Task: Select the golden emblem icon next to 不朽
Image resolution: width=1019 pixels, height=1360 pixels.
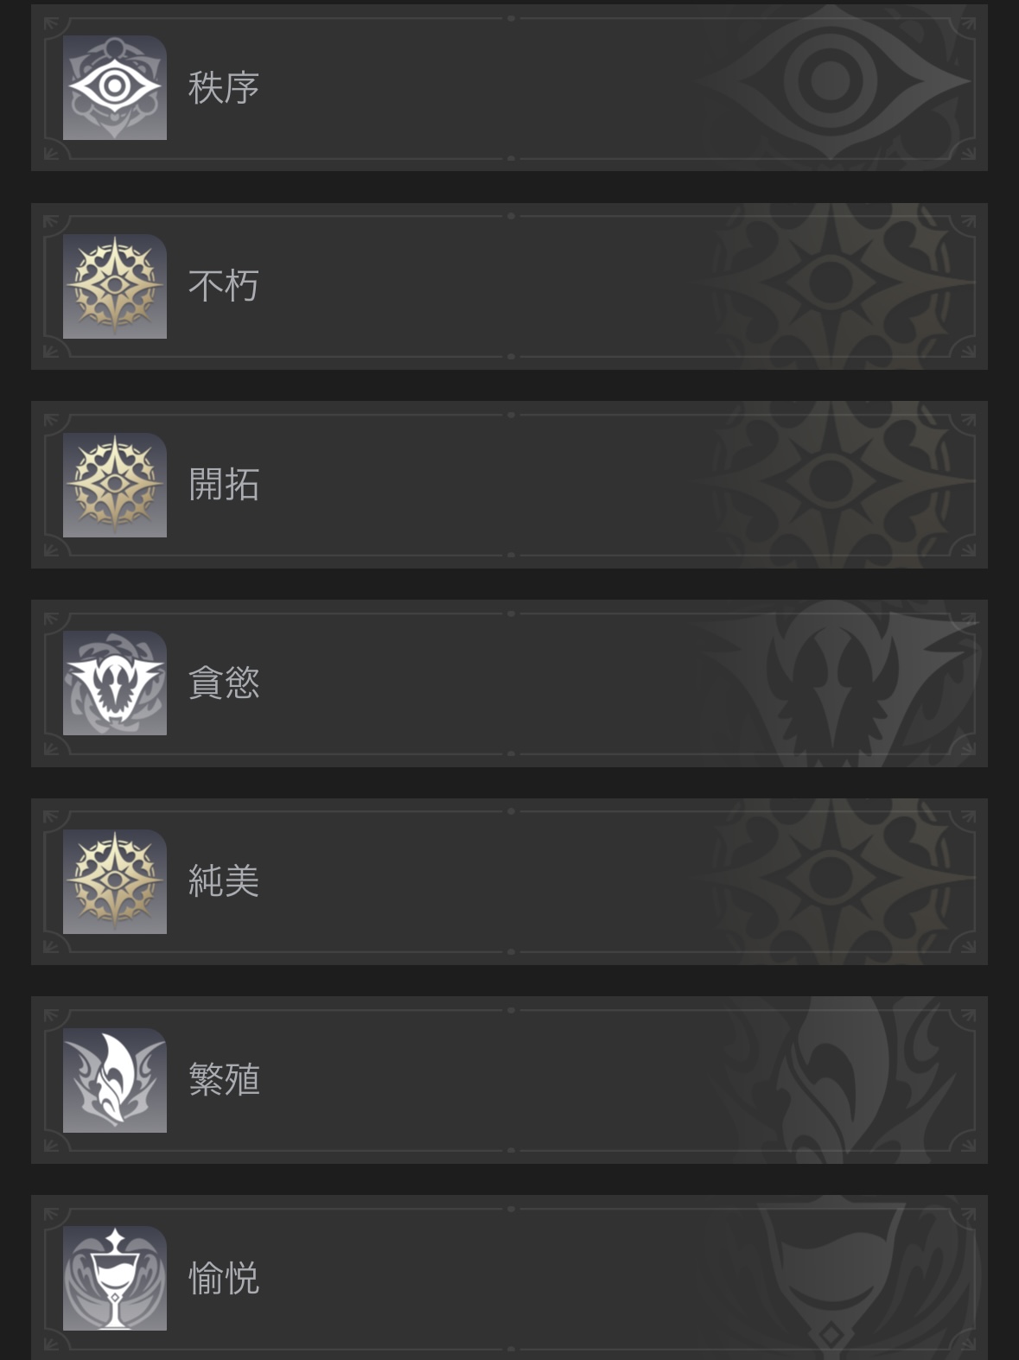Action: (115, 286)
